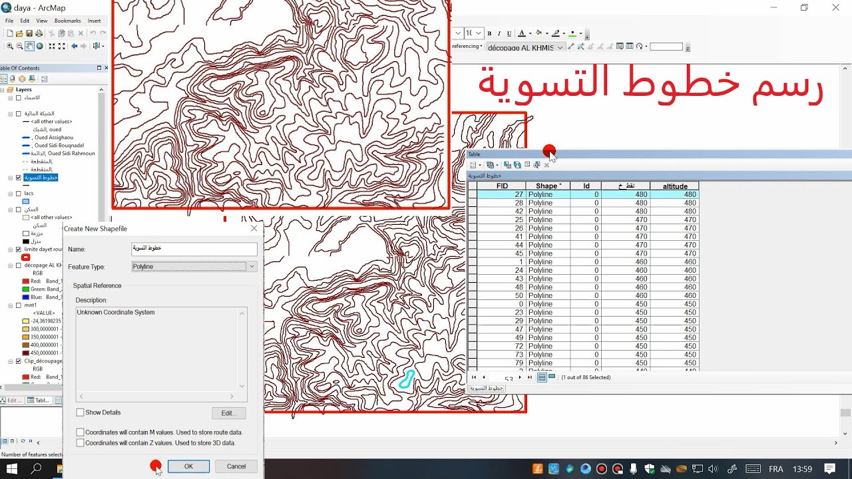Image resolution: width=852 pixels, height=479 pixels.
Task: Click the lacs light blue symbol swatch
Action: point(26,202)
